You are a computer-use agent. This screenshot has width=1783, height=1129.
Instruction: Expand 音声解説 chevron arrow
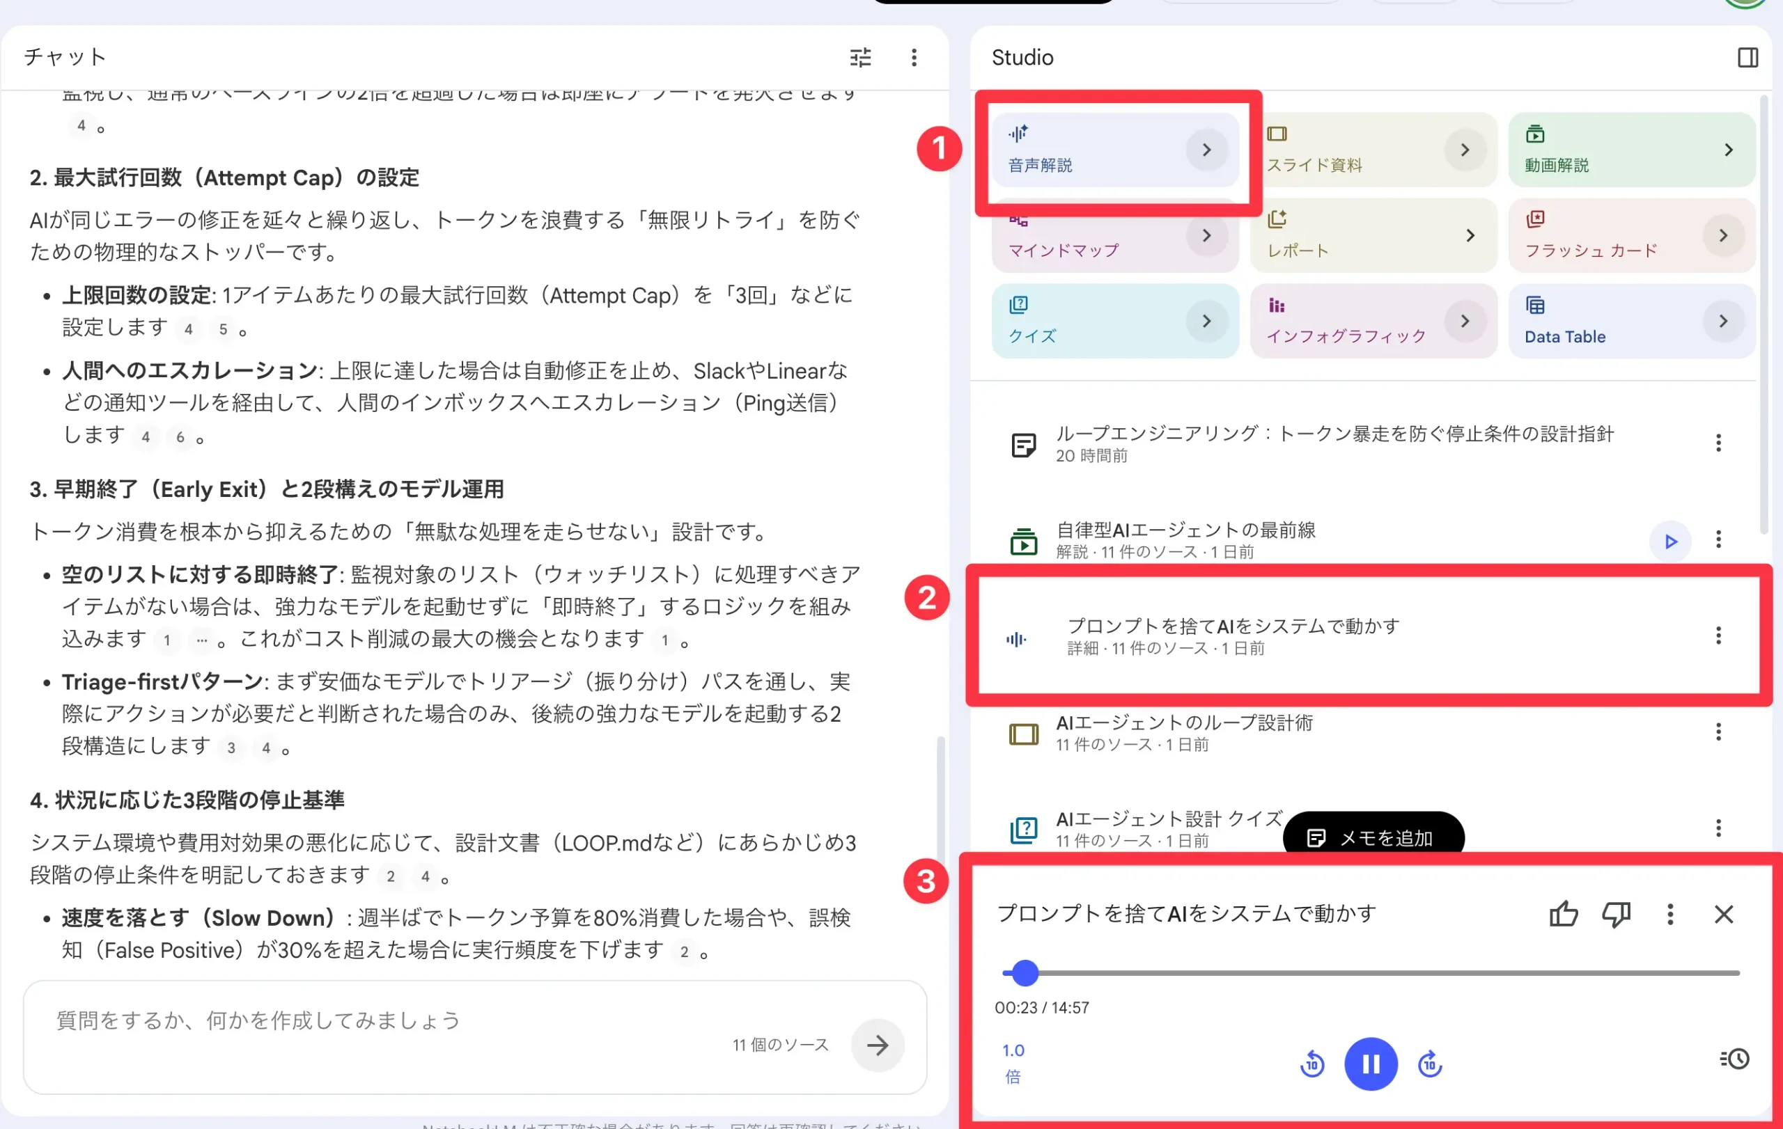click(x=1206, y=150)
